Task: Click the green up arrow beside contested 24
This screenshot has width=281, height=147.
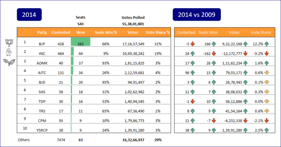Action: click(x=192, y=53)
